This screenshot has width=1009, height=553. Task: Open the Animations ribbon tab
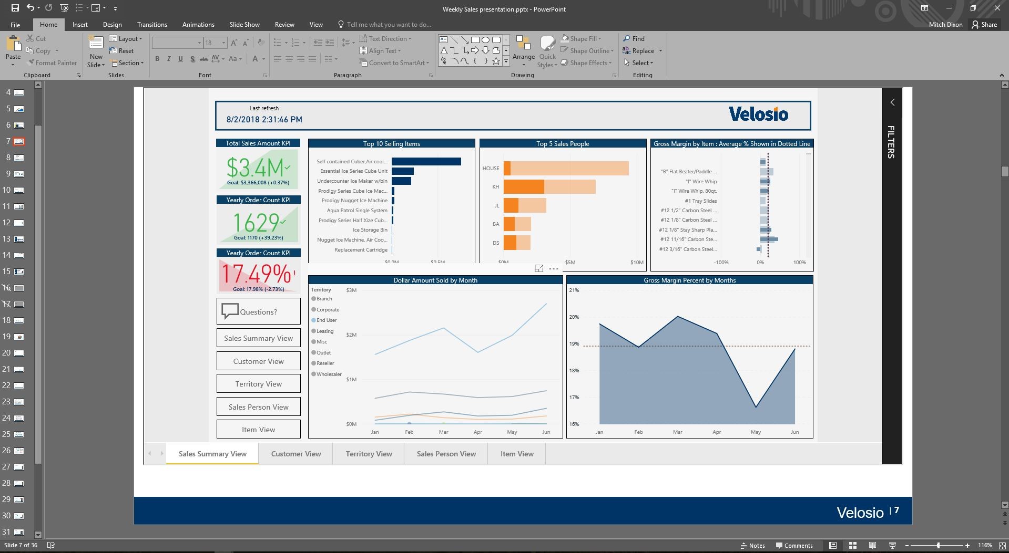(x=198, y=24)
